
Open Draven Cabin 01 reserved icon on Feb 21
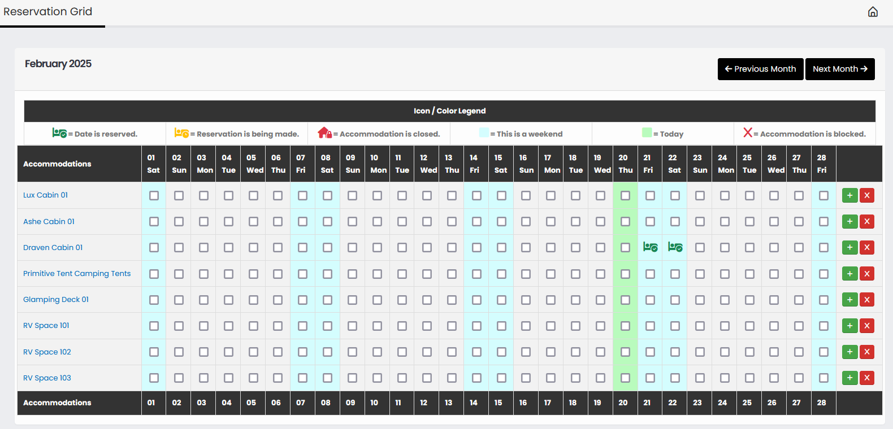point(650,247)
